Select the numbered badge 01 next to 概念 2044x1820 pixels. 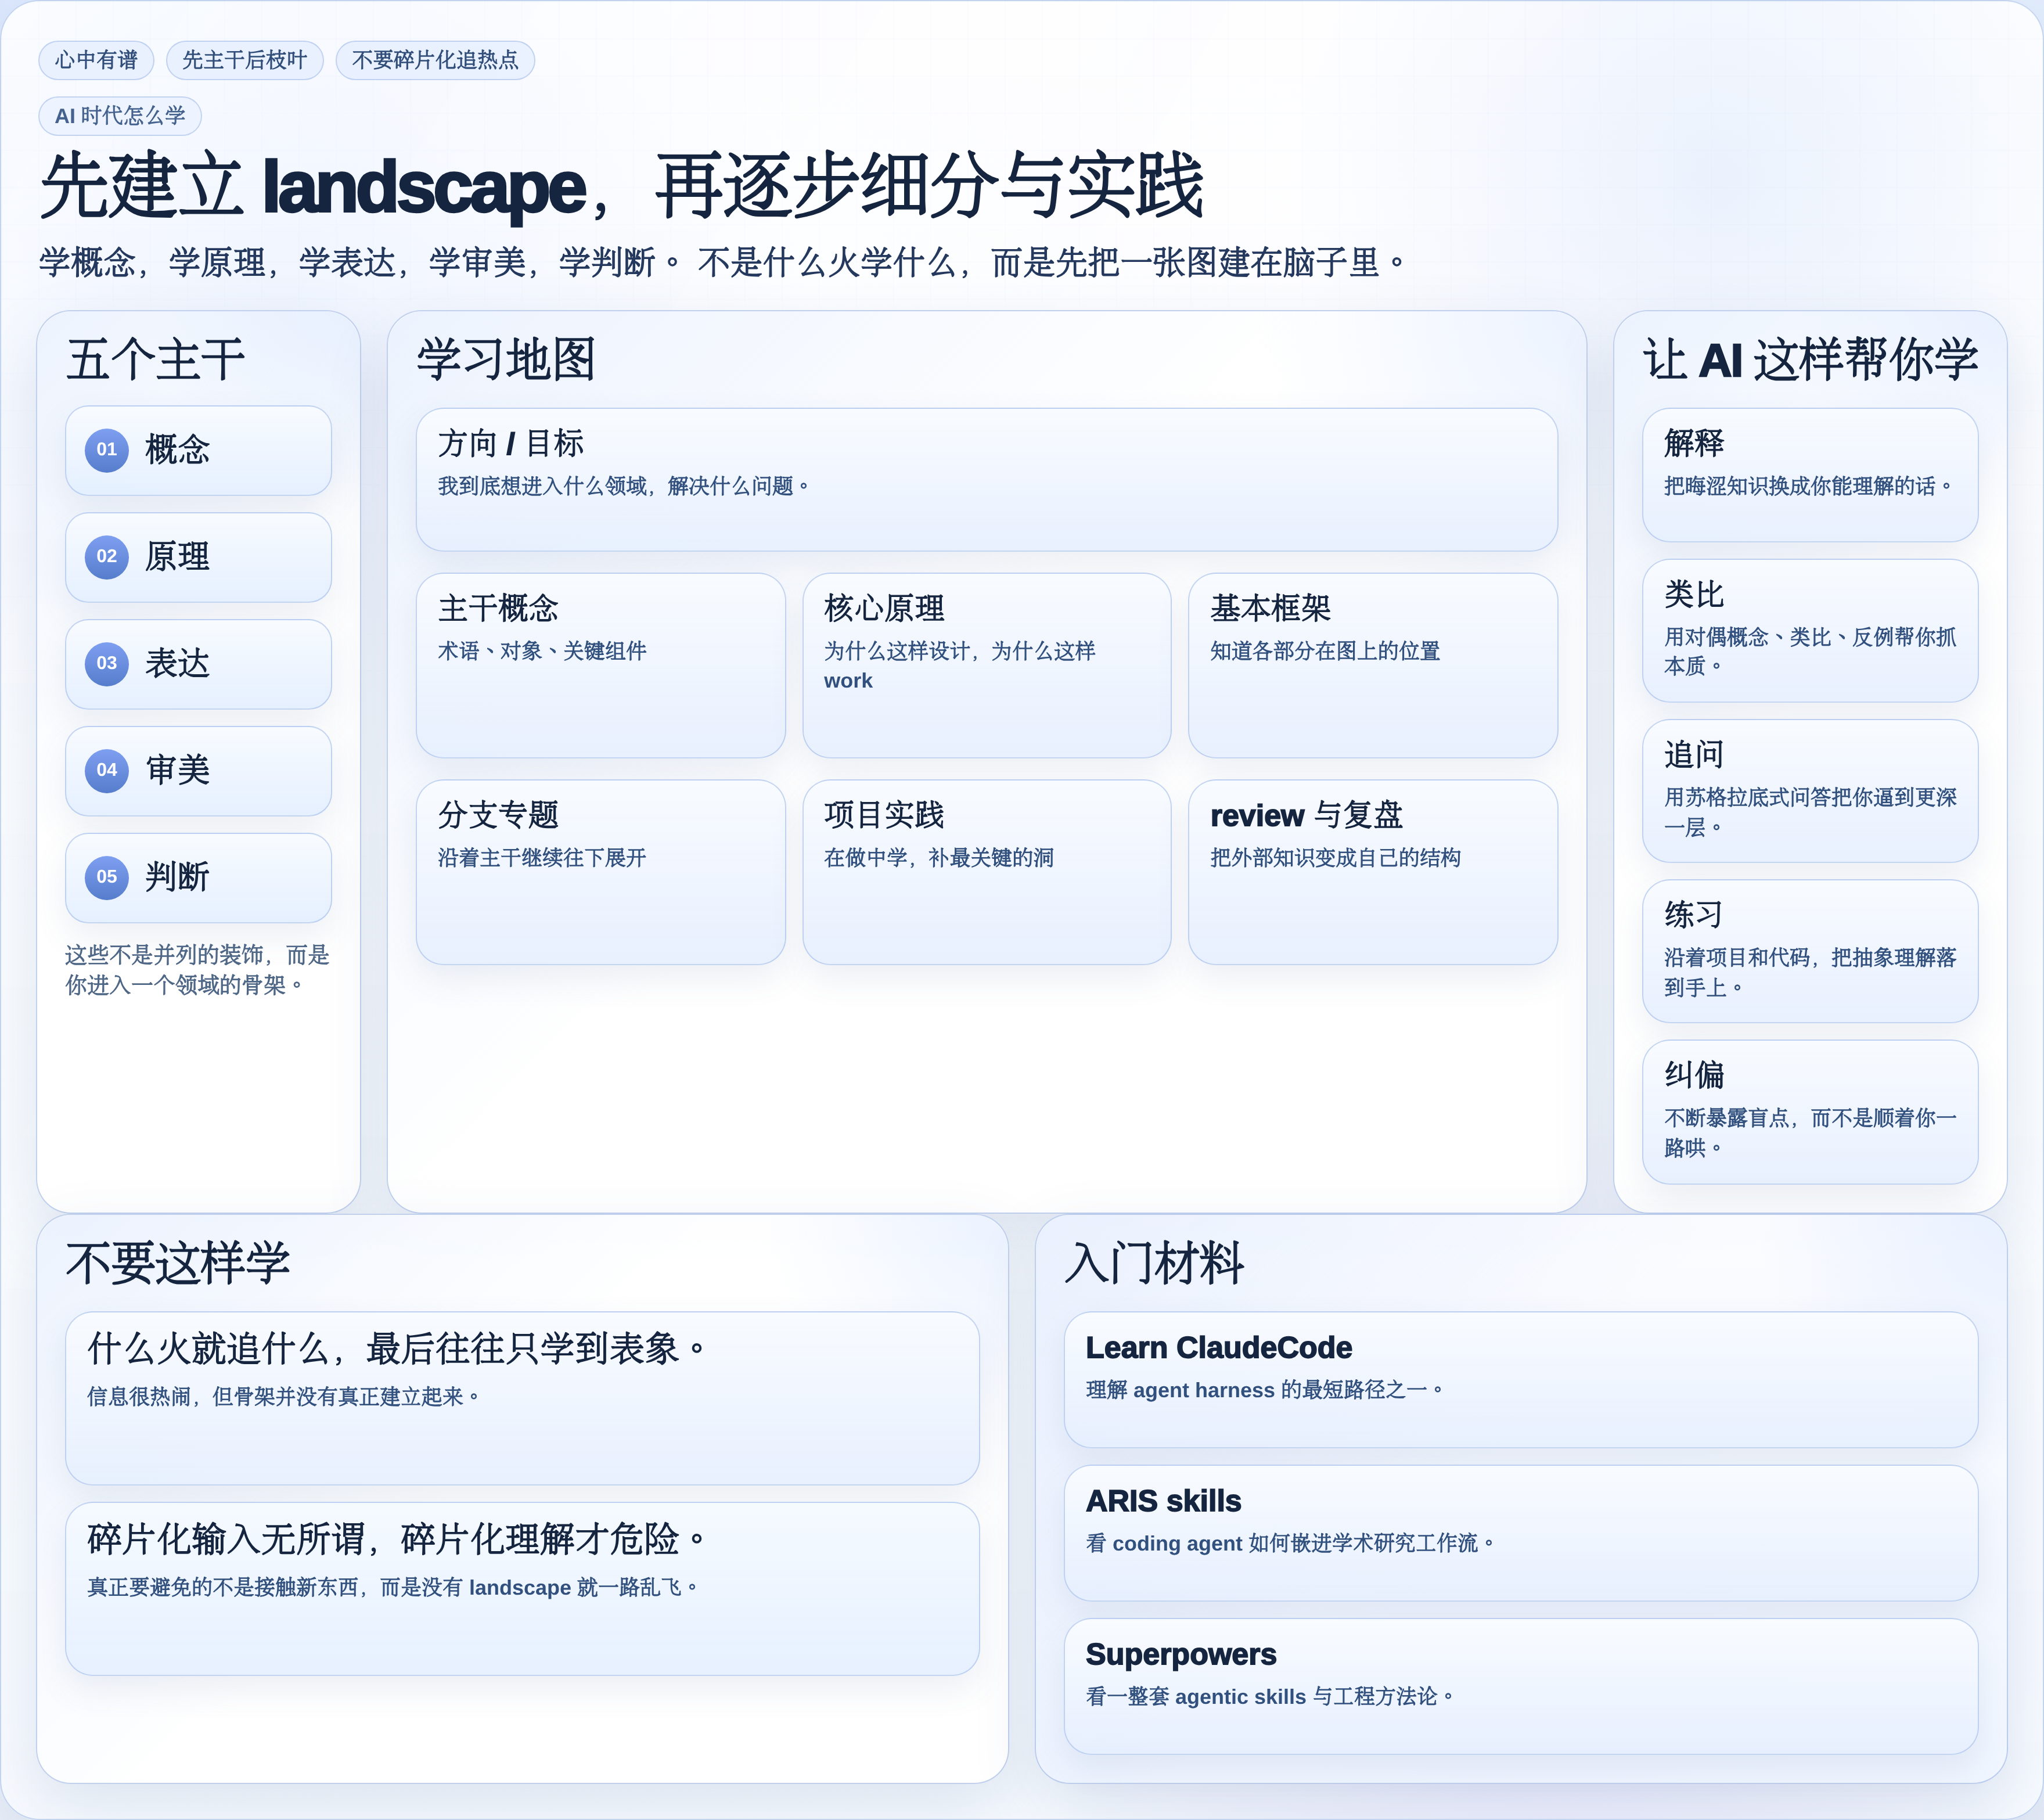point(106,450)
